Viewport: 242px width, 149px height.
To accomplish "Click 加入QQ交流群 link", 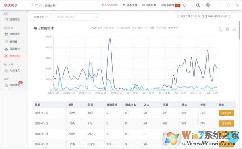I will [x=110, y=5].
